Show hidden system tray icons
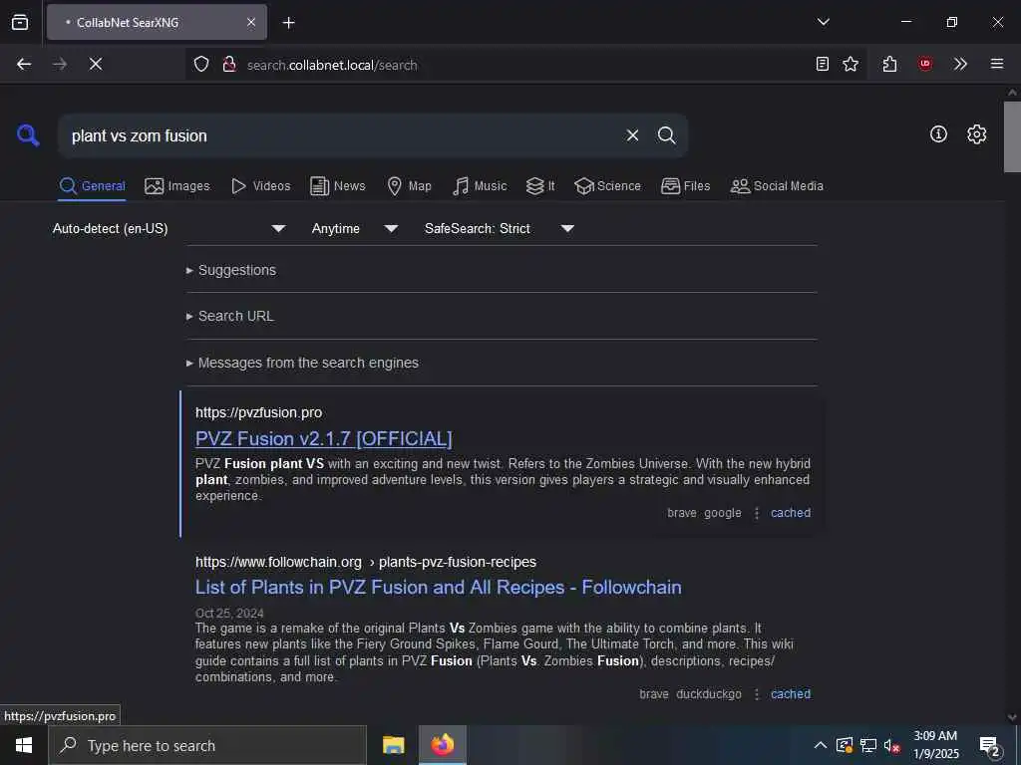Viewport: 1021px width, 765px height. click(x=821, y=745)
